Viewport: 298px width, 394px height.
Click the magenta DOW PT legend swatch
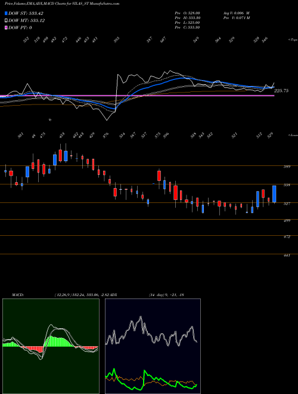[6, 27]
